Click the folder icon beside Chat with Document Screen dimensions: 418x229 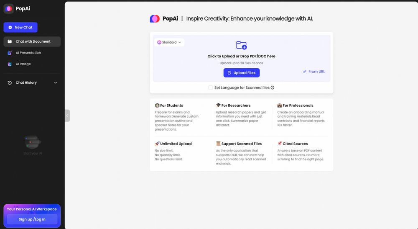pos(10,41)
